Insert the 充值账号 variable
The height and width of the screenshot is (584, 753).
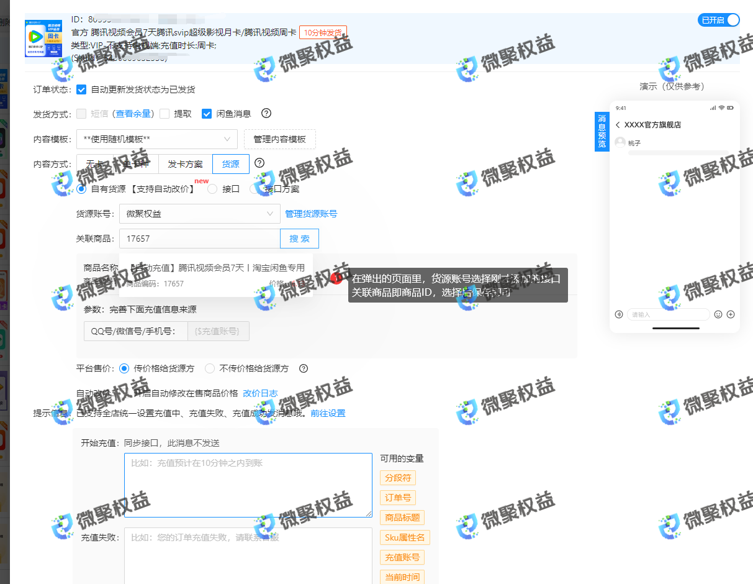[402, 557]
